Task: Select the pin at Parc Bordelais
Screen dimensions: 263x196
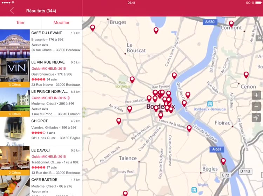Action: 132,80
